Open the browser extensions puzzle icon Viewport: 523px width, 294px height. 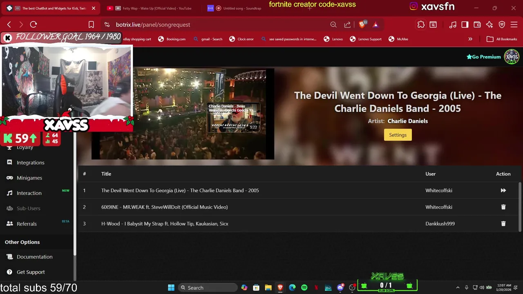click(421, 24)
